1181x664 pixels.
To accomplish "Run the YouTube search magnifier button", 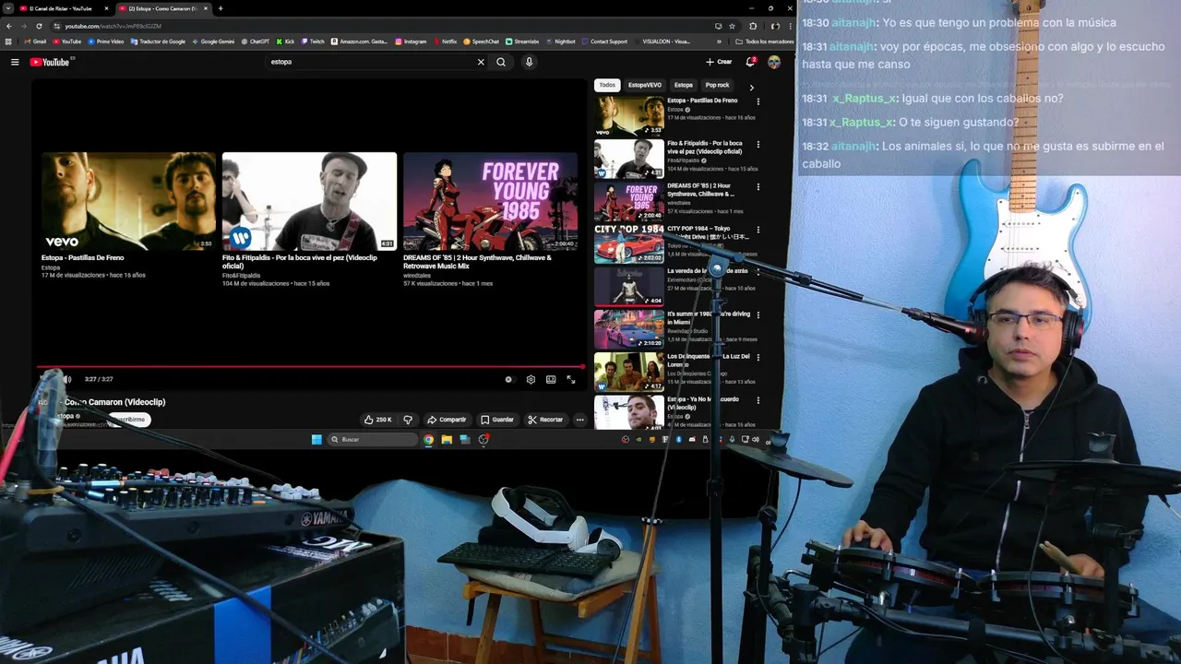I will pyautogui.click(x=501, y=62).
